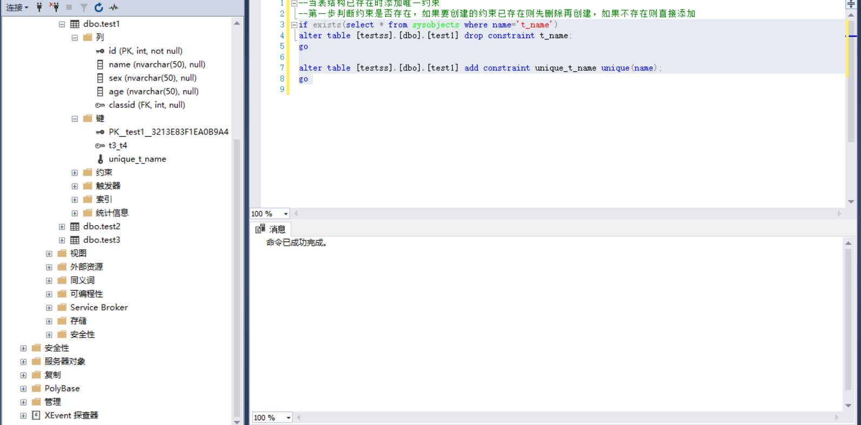This screenshot has width=861, height=425.
Task: Expand the Service Broker node
Action: click(49, 307)
